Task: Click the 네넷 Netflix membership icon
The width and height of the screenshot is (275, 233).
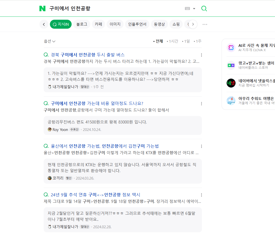Action: [x=231, y=83]
